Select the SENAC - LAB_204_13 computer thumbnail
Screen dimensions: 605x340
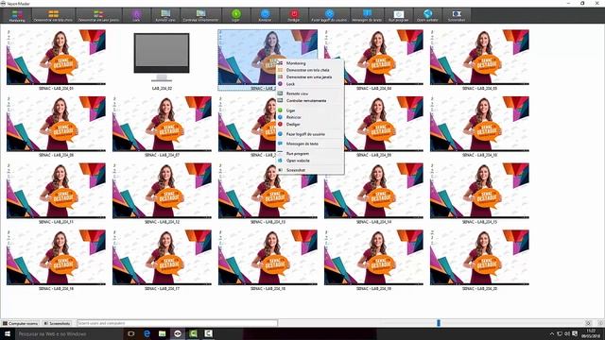click(x=268, y=191)
